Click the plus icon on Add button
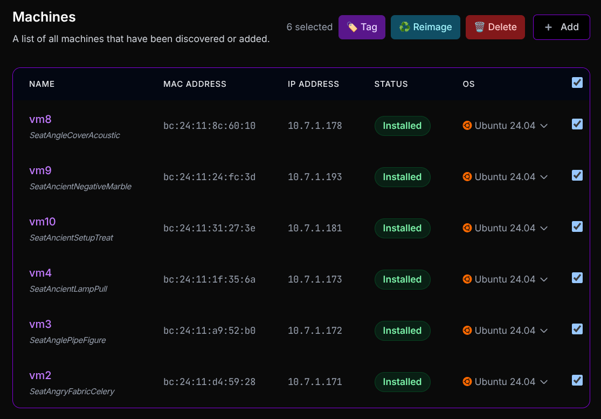Image resolution: width=601 pixels, height=419 pixels. point(548,27)
